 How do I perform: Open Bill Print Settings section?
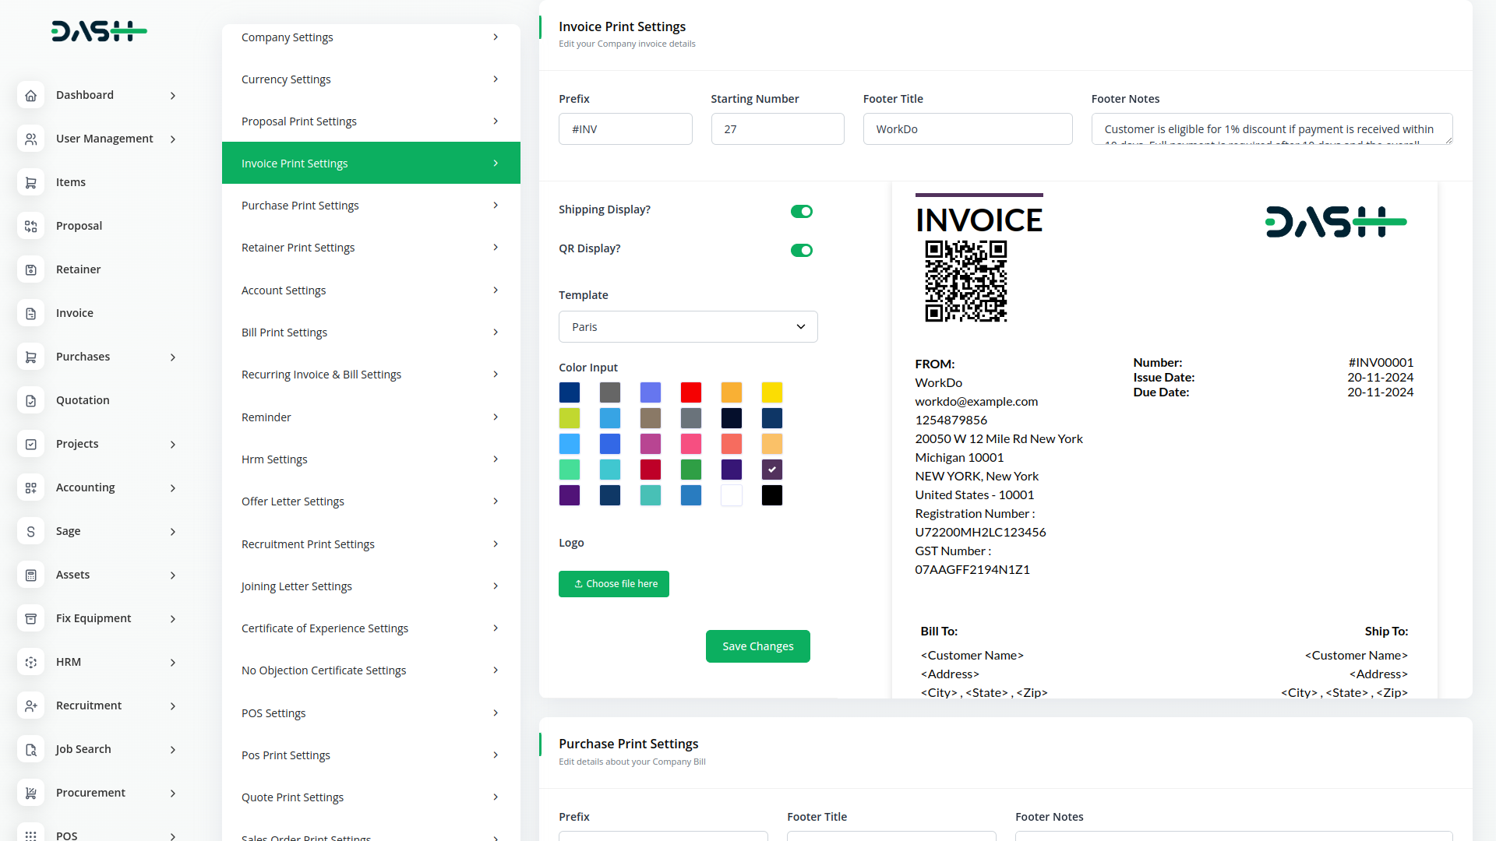point(371,333)
